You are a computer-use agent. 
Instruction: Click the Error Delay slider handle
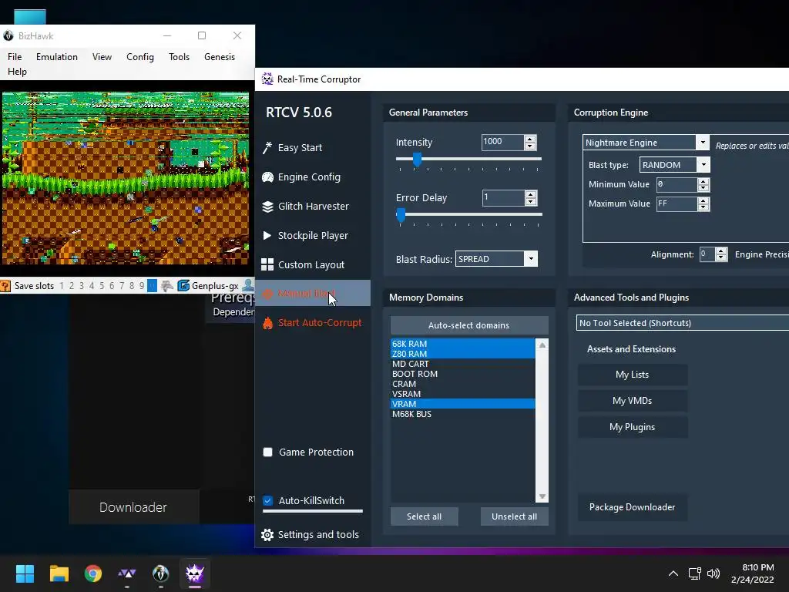click(x=401, y=215)
